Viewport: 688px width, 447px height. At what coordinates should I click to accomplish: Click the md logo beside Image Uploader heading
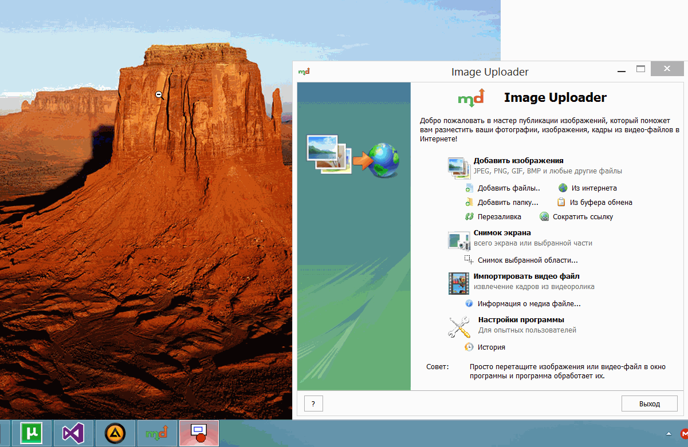click(x=471, y=98)
